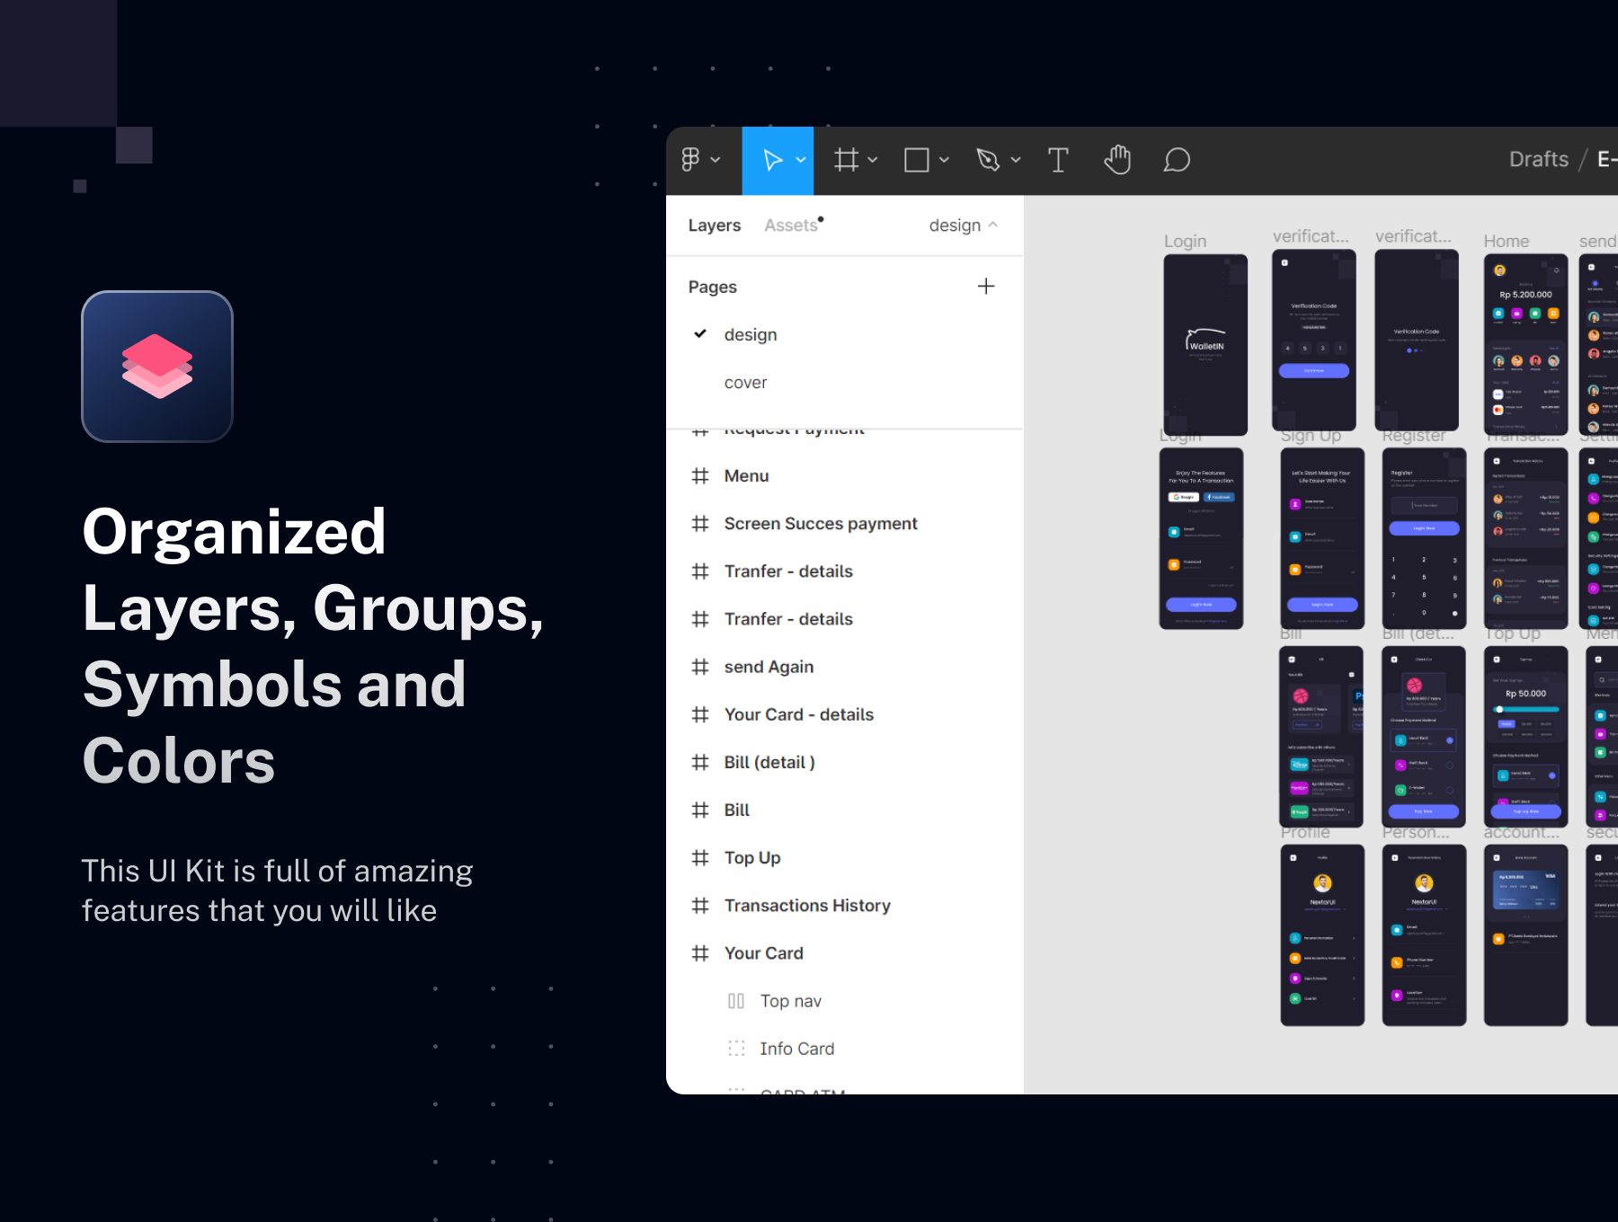Activate the Hand tool

click(1117, 160)
